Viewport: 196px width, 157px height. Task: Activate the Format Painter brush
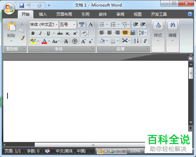22,38
